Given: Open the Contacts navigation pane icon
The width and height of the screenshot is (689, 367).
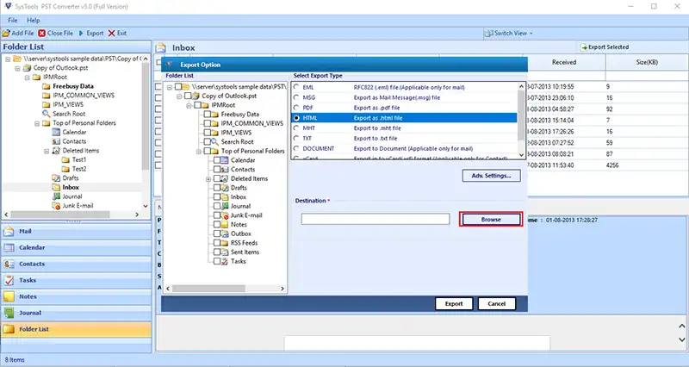Looking at the screenshot, I should [x=9, y=264].
